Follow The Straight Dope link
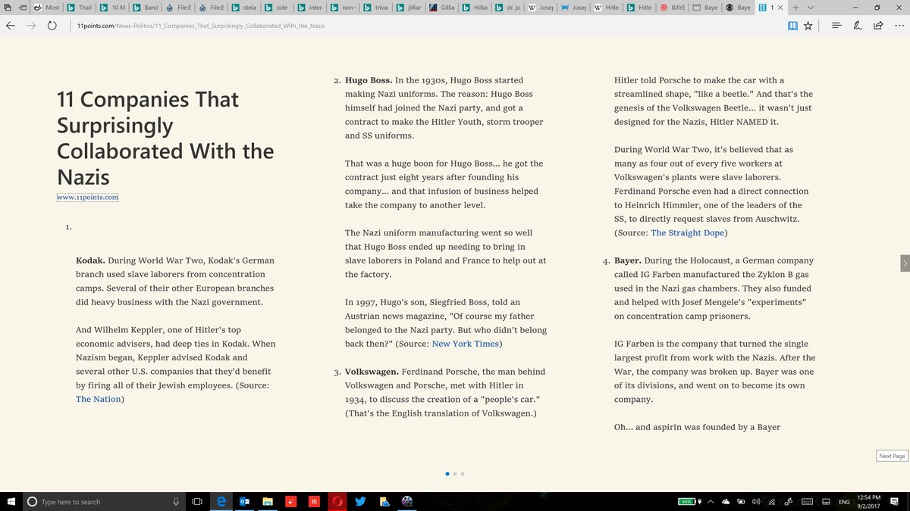 pos(687,232)
